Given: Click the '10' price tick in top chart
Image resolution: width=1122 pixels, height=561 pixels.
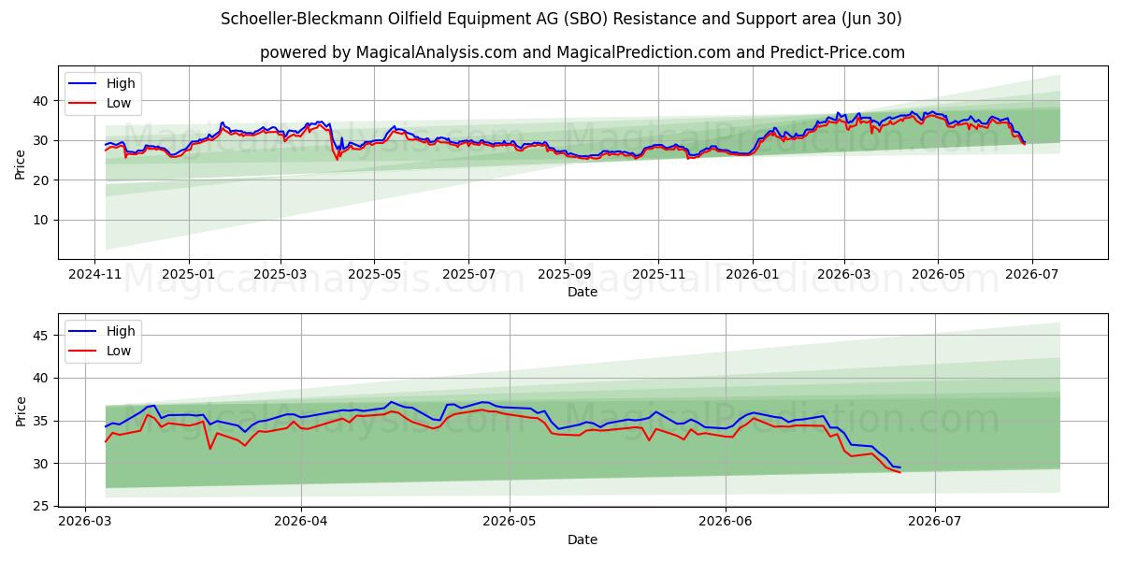Looking at the screenshot, I should 42,220.
